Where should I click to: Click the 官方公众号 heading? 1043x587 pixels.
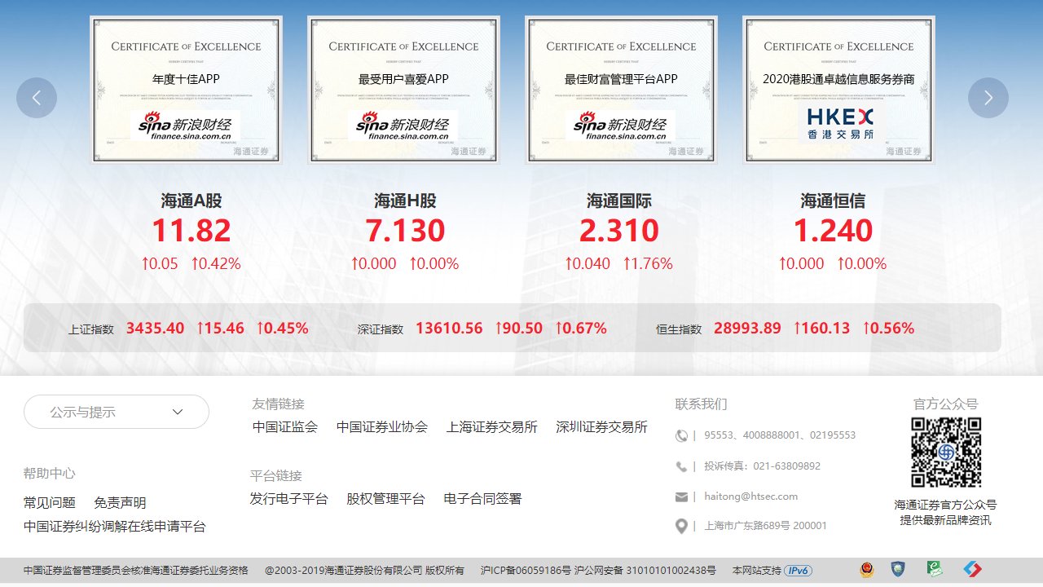pos(945,404)
